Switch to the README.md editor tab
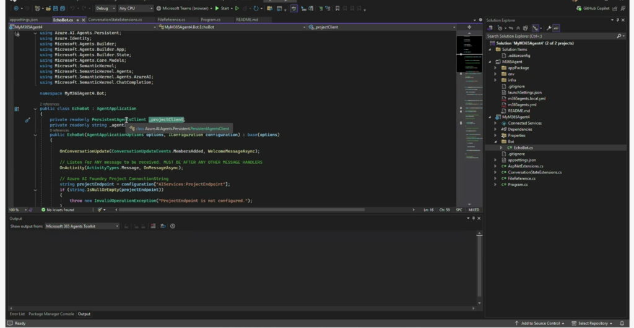The width and height of the screenshot is (634, 328). coord(246,19)
